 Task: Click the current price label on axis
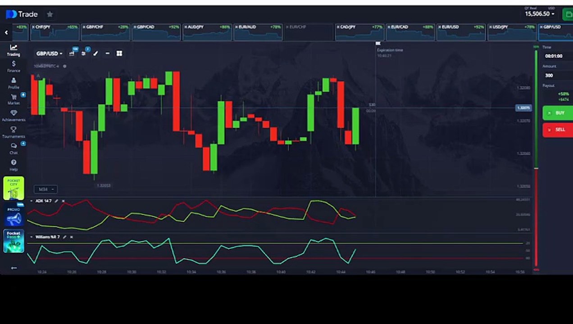(524, 108)
